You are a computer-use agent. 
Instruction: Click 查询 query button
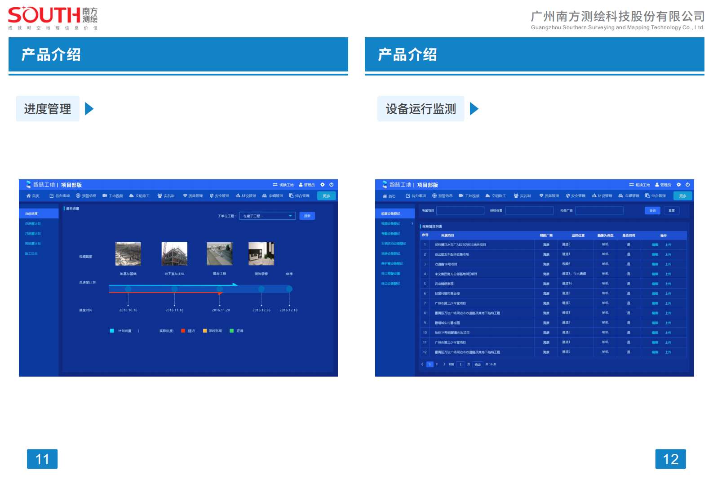pyautogui.click(x=652, y=211)
